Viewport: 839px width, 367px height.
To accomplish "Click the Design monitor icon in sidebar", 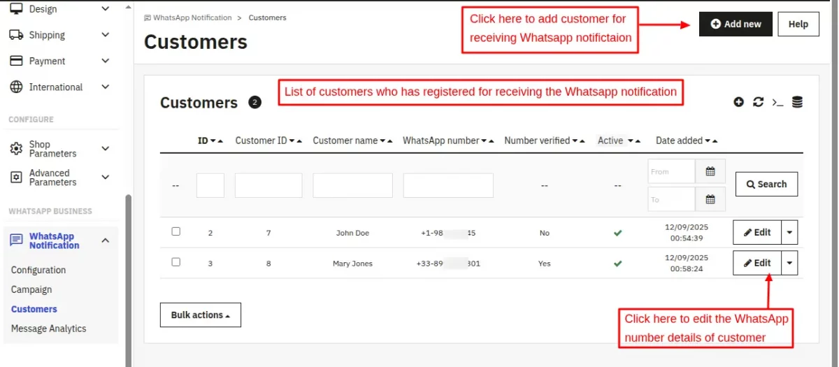I will pyautogui.click(x=16, y=9).
